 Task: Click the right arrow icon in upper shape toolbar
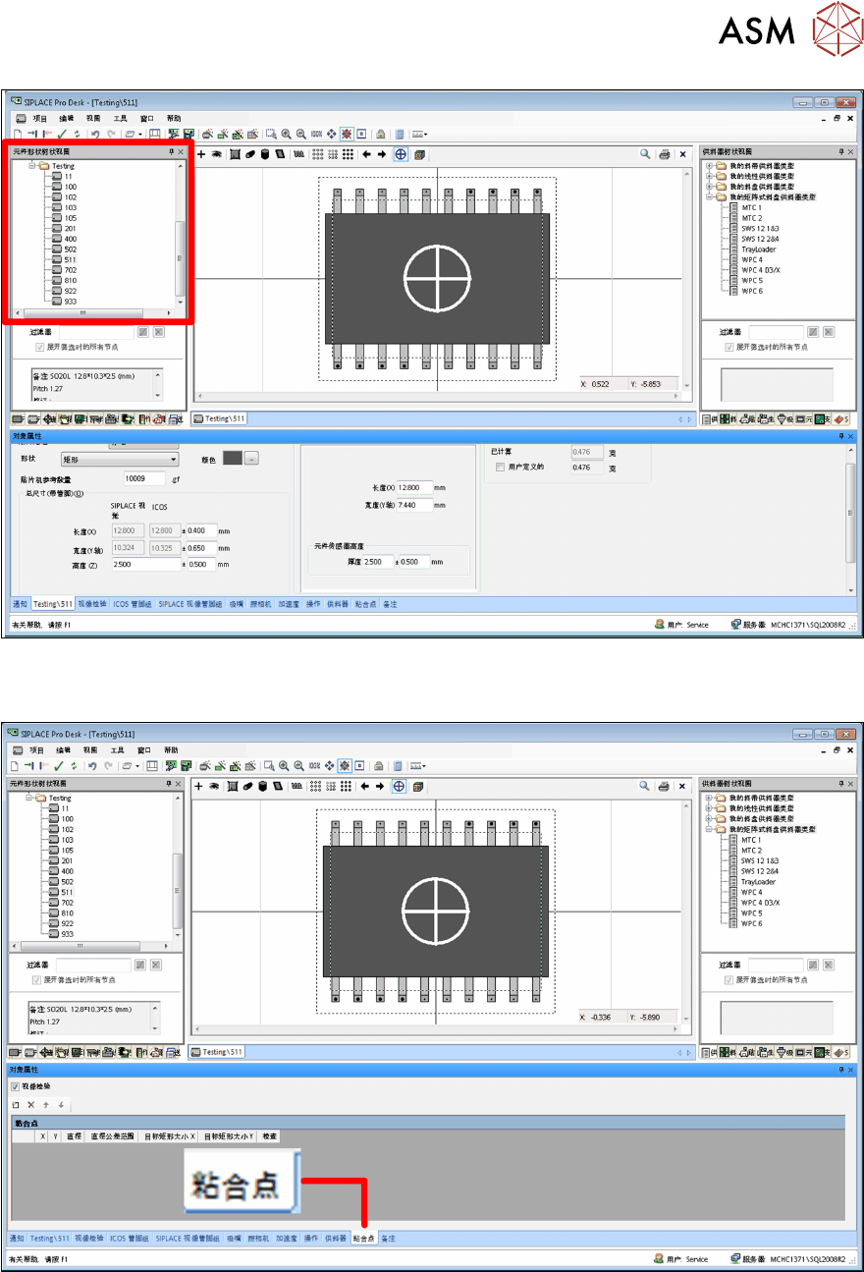point(381,154)
